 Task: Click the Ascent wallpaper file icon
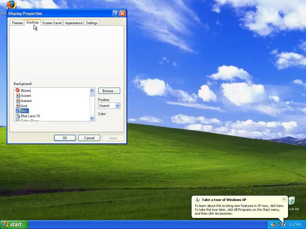click(18, 95)
